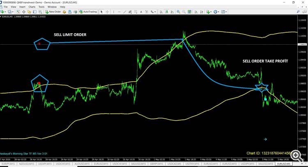Tile chart windows icon

coord(189,12)
